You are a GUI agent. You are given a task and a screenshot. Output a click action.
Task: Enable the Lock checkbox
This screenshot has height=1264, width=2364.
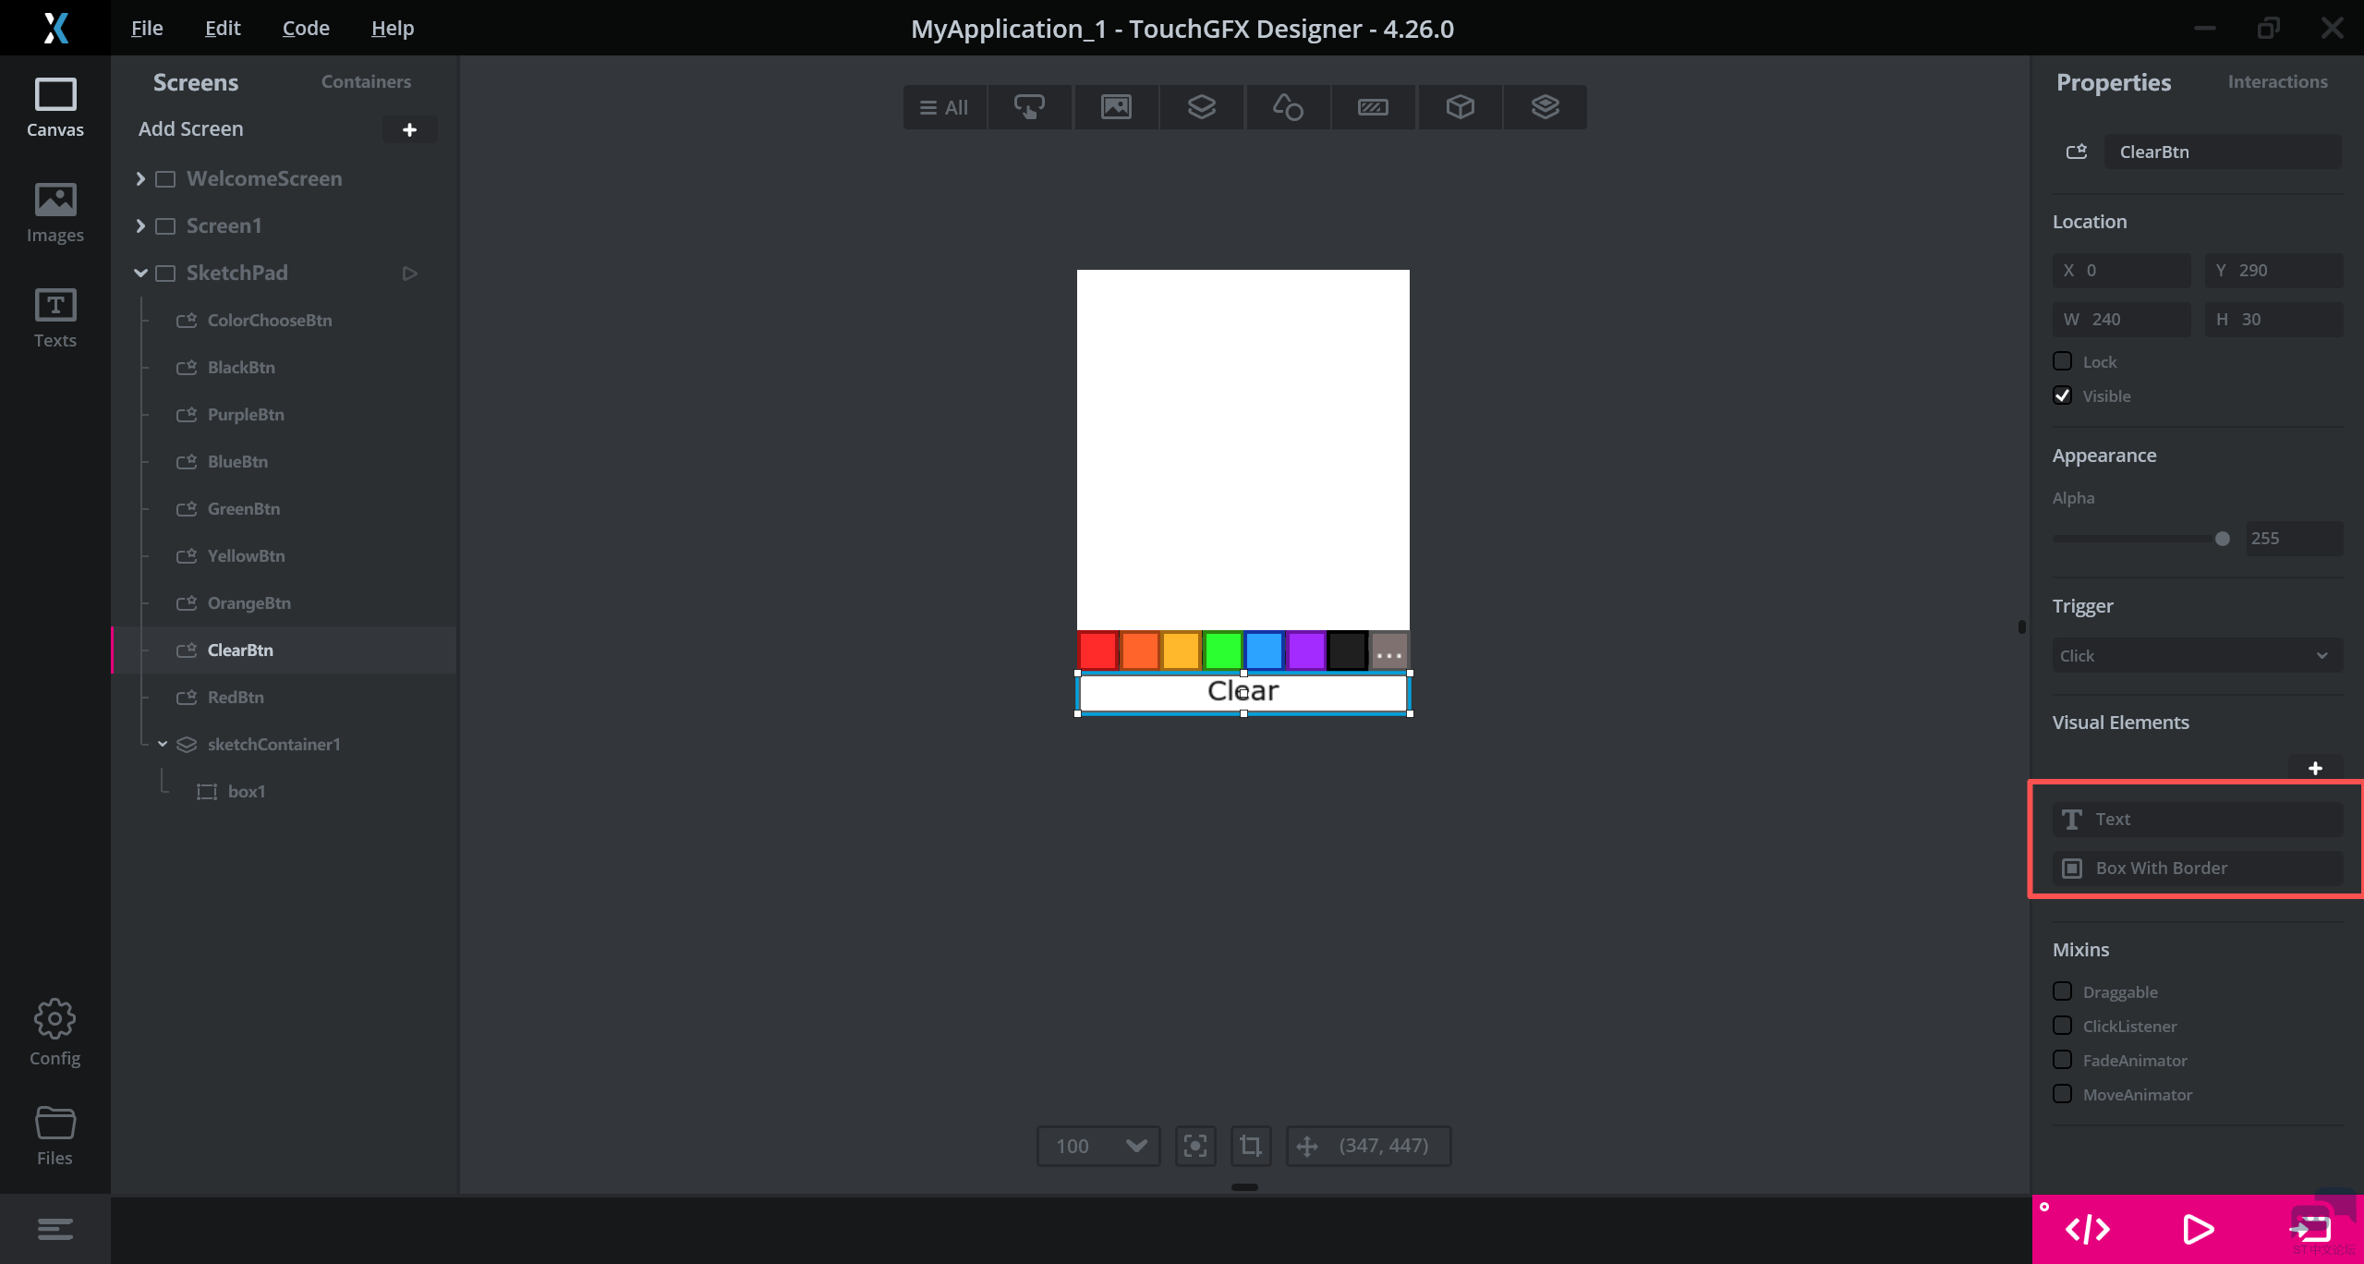pyautogui.click(x=2062, y=361)
